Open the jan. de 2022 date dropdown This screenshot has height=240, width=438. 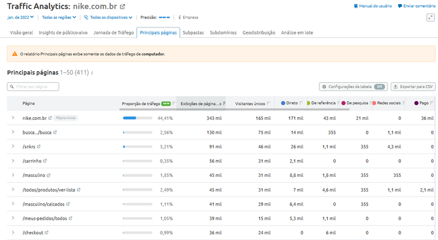[20, 18]
